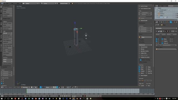Enable Backface Culling checkbox
The image size is (178, 100).
(x=139, y=51)
